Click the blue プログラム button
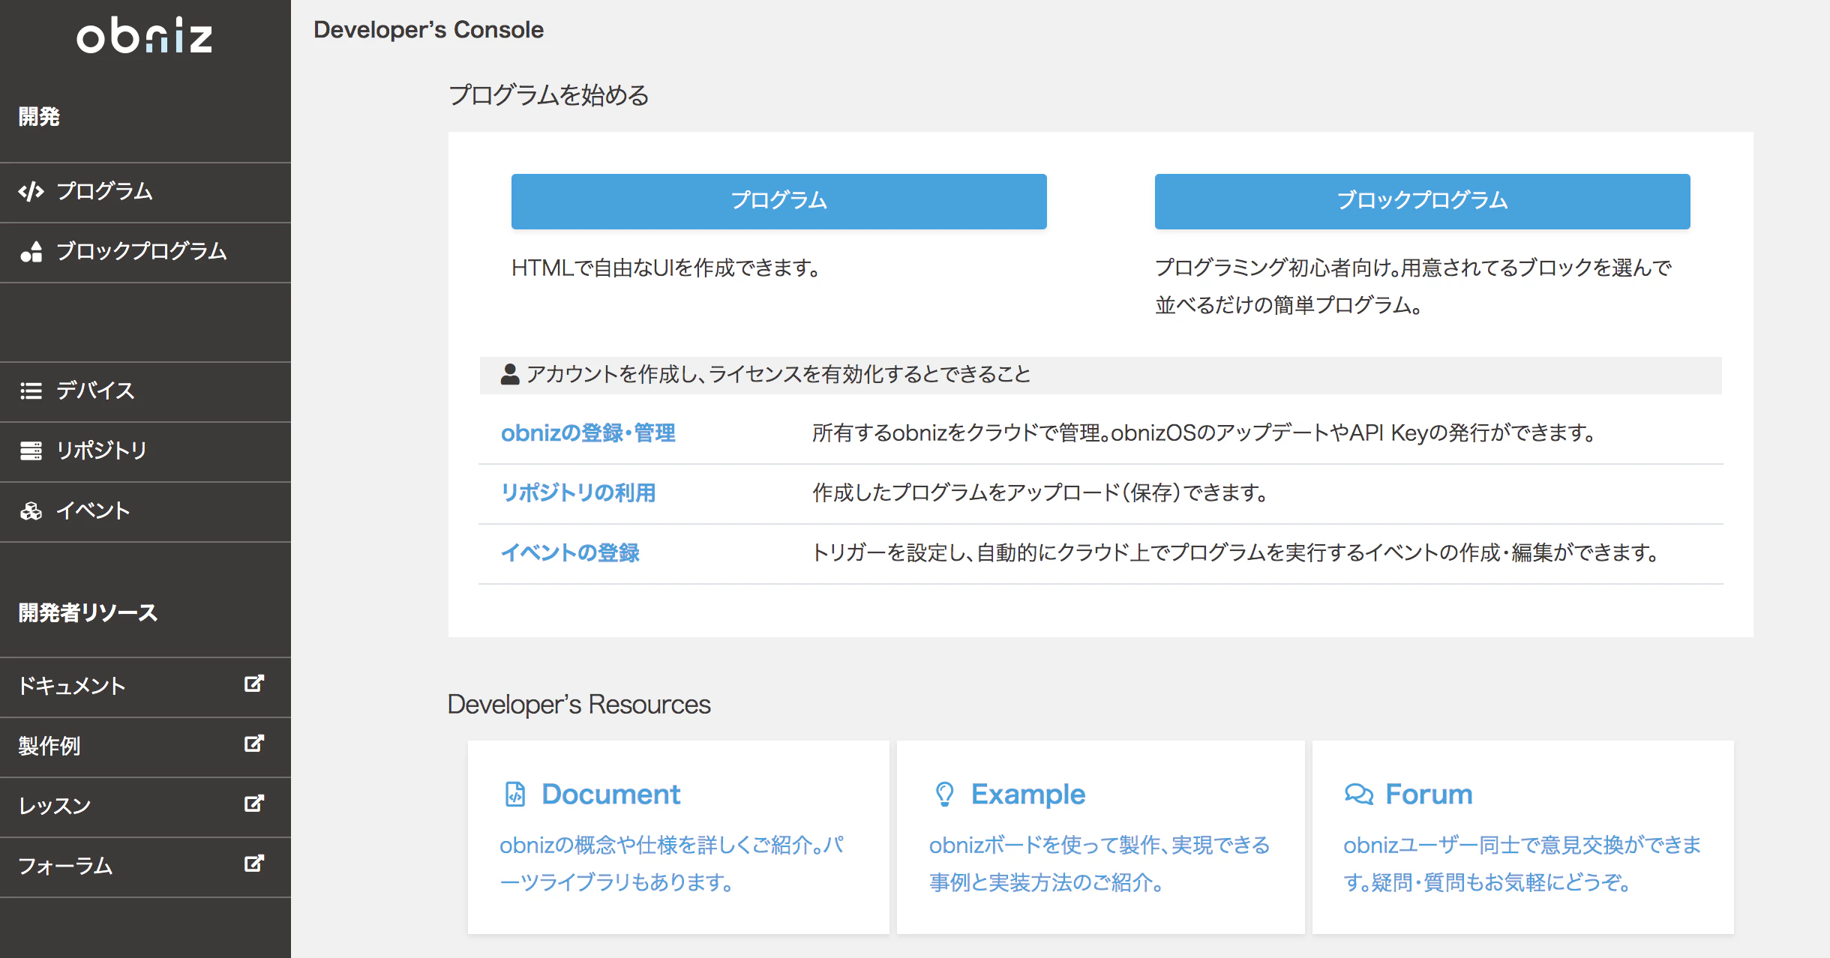Screen dimensions: 1830x958 pos(779,202)
